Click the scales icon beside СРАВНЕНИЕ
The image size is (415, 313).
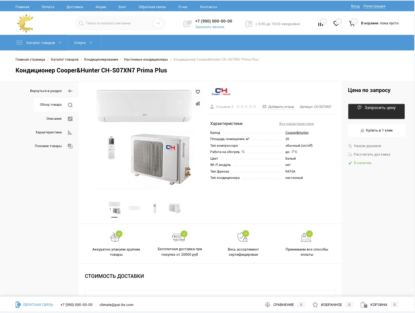click(267, 305)
